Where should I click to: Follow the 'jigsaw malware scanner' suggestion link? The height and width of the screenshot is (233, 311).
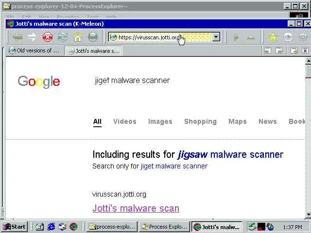point(231,154)
